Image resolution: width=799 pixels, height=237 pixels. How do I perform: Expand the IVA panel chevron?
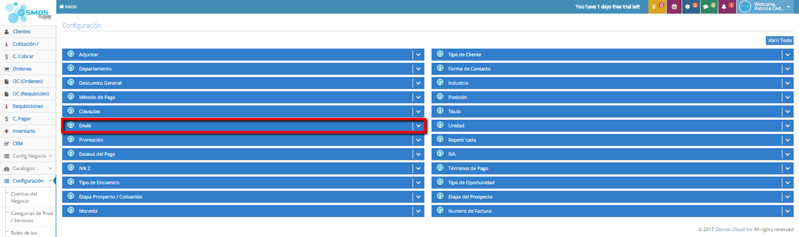coord(788,154)
